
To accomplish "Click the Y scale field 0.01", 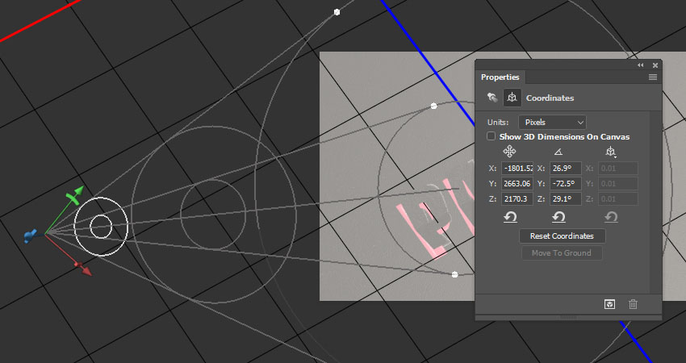I will point(617,184).
